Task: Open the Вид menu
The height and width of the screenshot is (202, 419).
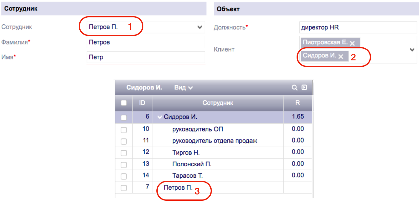Action: (x=183, y=88)
